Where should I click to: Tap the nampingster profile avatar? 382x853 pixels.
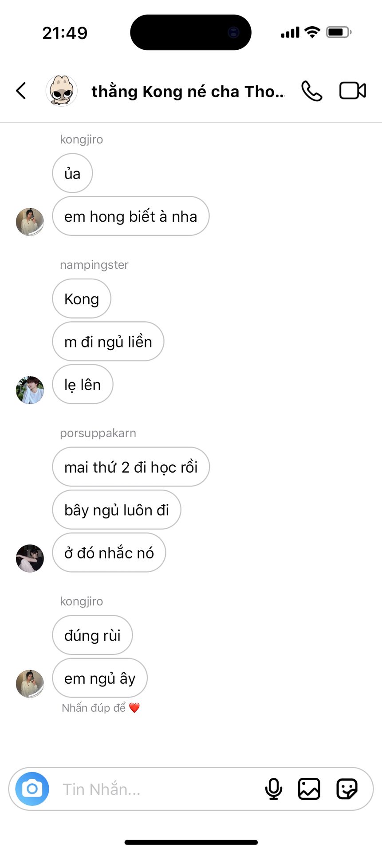[30, 390]
